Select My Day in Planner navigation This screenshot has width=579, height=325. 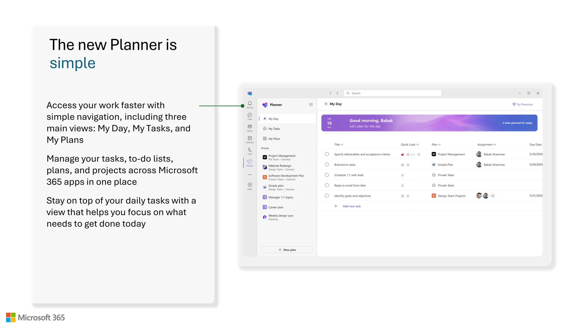[287, 119]
